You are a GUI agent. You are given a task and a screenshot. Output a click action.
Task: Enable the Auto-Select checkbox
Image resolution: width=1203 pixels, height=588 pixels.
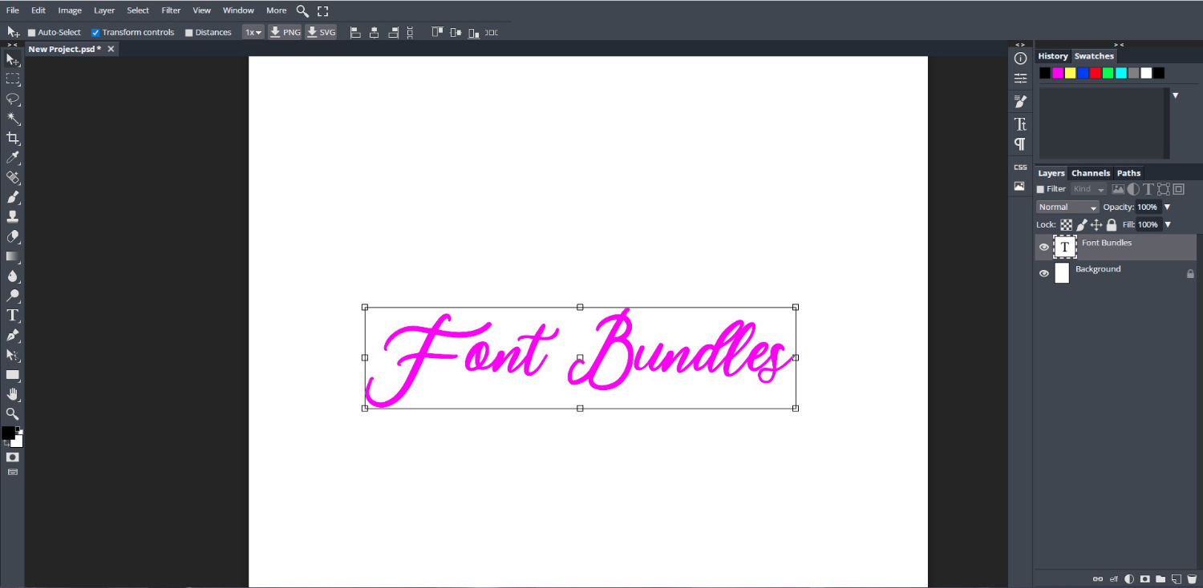(32, 33)
